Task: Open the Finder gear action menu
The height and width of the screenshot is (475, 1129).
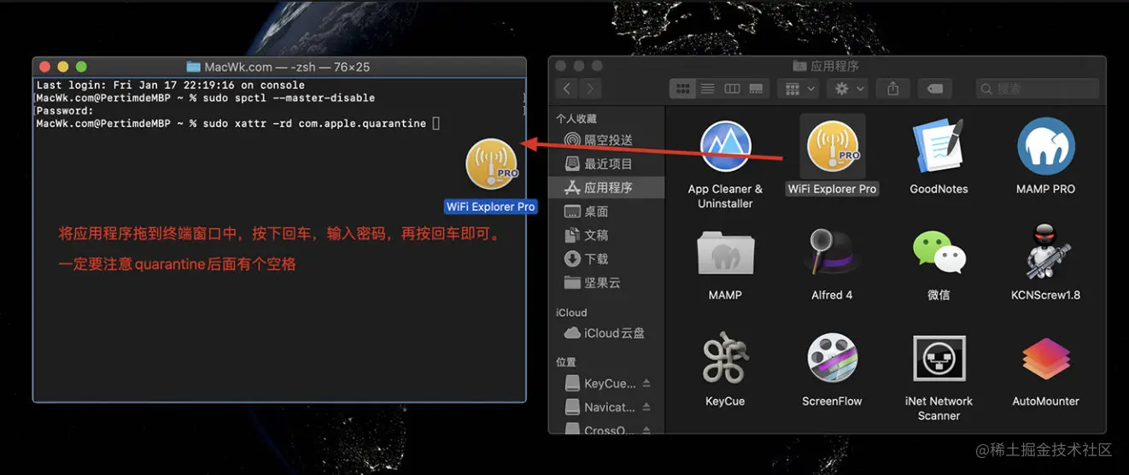Action: tap(849, 88)
